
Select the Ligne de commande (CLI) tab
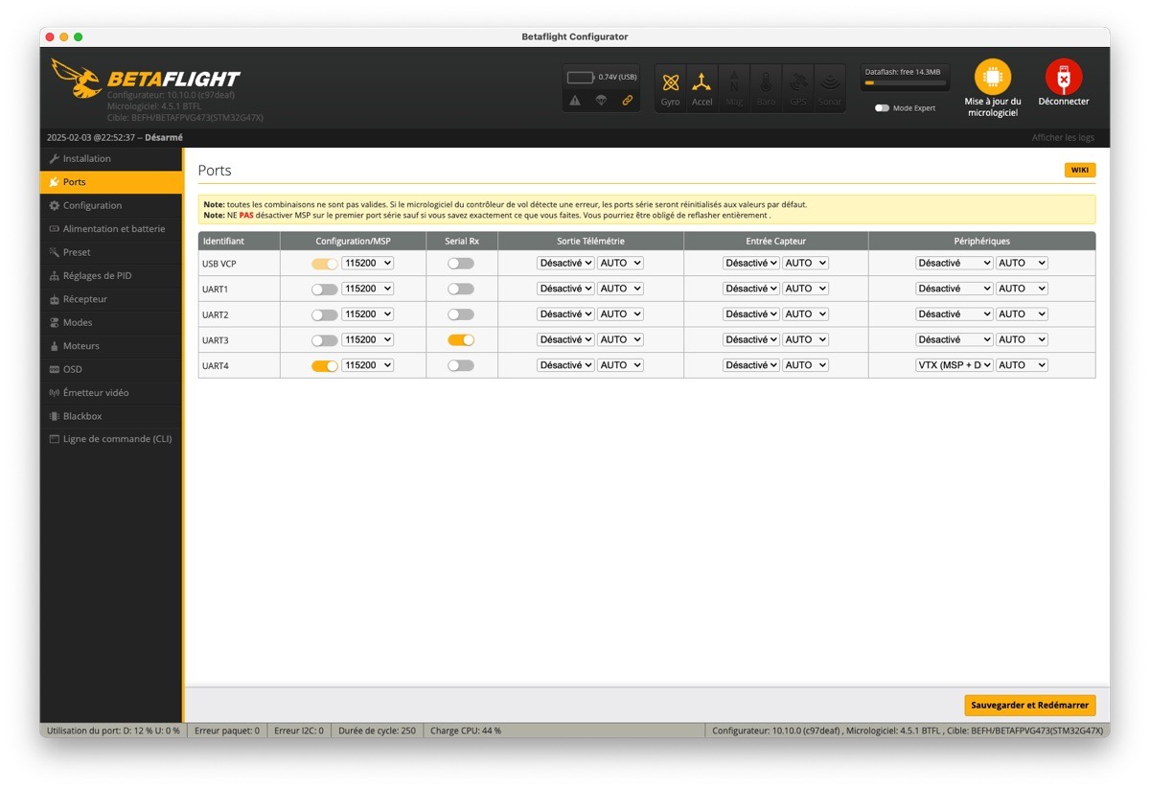click(111, 439)
